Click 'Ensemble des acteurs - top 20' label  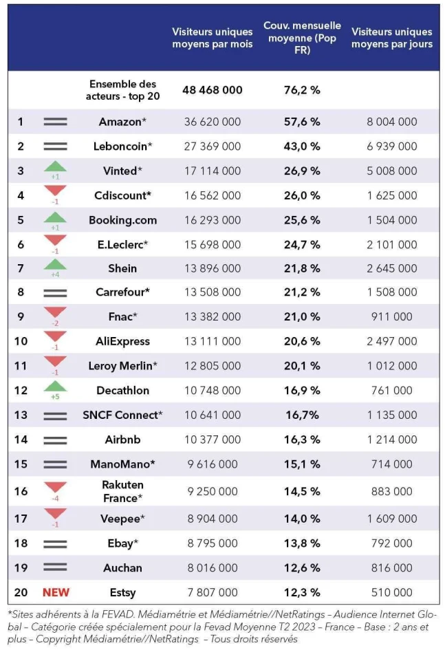click(x=122, y=90)
